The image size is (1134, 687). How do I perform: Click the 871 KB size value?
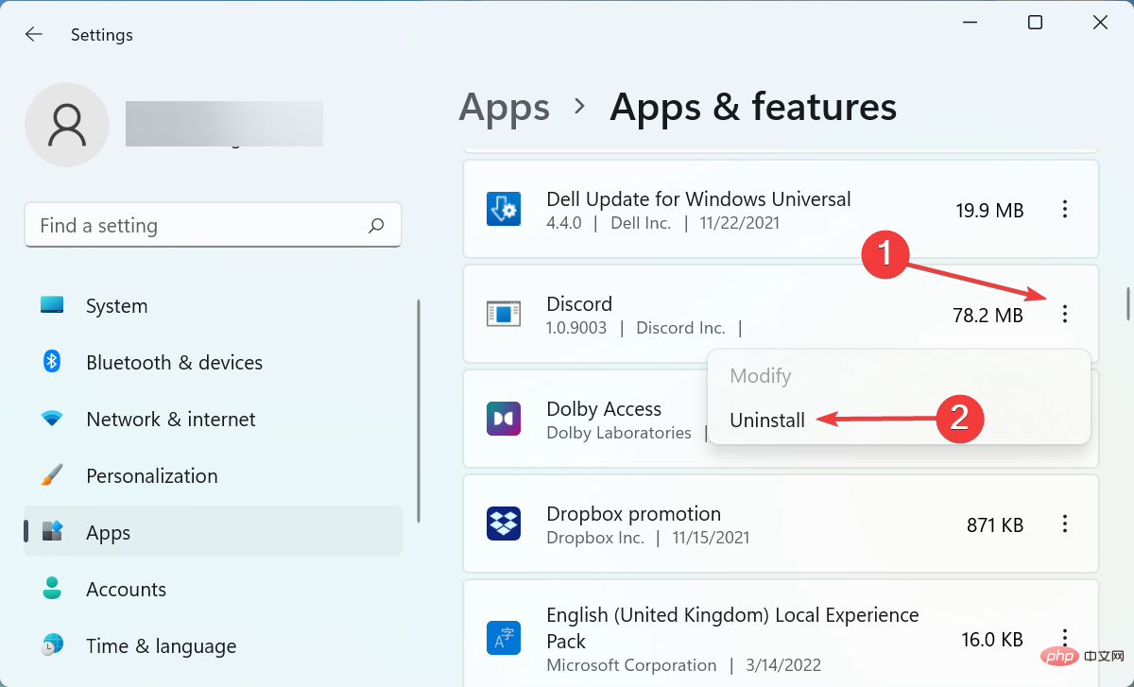click(x=995, y=524)
